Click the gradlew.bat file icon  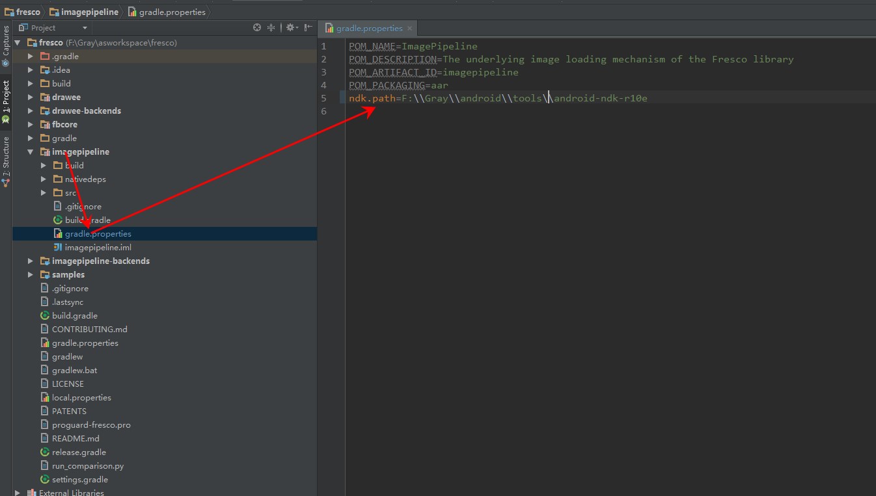point(45,371)
